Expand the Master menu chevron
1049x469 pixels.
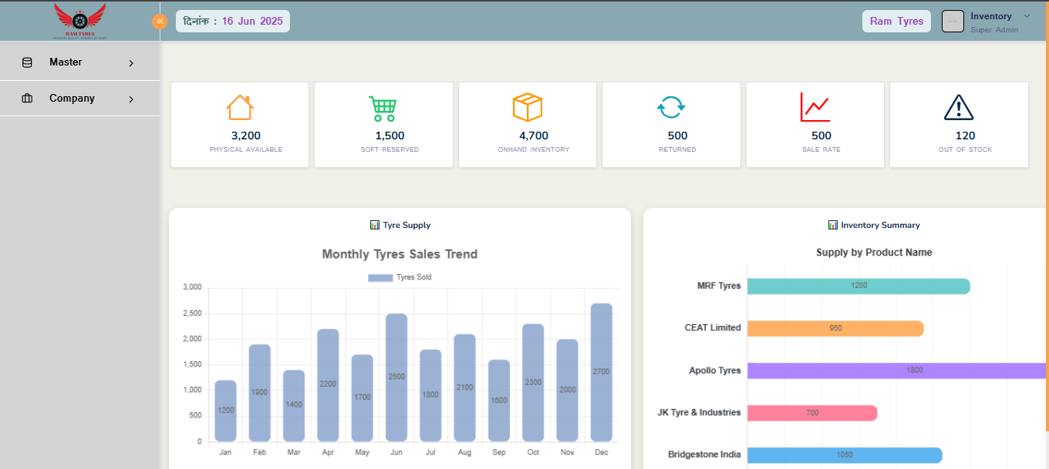coord(131,63)
